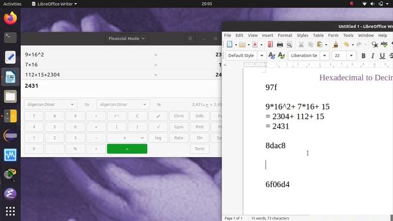Click the calculator Rate button
Screen dimensions: 393x221
pyautogui.click(x=179, y=138)
